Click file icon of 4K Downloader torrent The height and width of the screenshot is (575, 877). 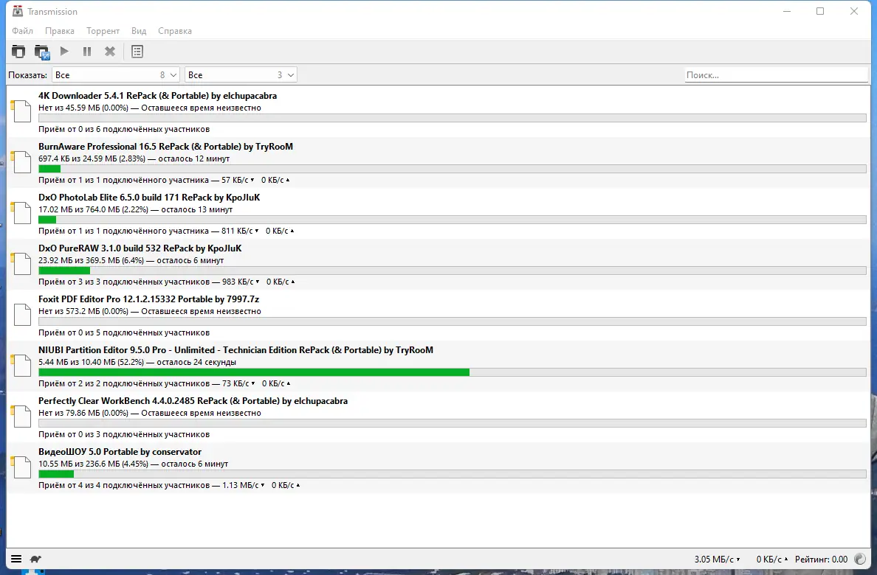coord(22,111)
